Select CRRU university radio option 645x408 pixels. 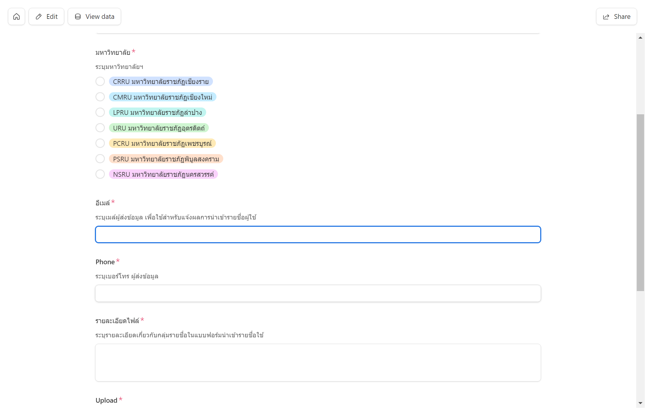[100, 81]
